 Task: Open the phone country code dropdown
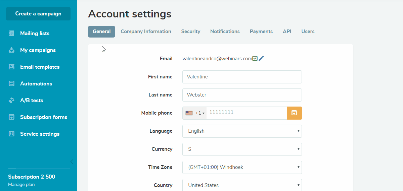[x=195, y=113]
